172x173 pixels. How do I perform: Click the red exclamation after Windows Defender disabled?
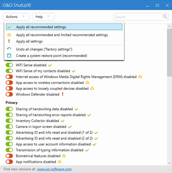(63, 94)
